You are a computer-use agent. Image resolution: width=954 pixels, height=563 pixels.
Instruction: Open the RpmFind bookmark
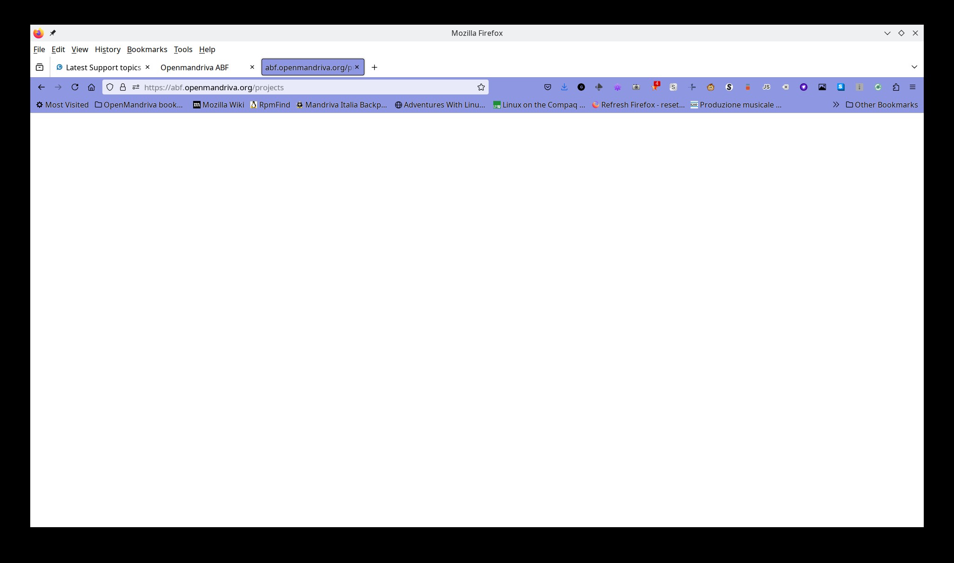pos(270,105)
